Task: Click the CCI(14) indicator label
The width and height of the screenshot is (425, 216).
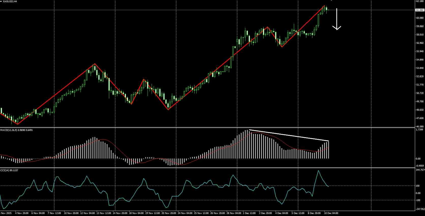Action: 4,170
